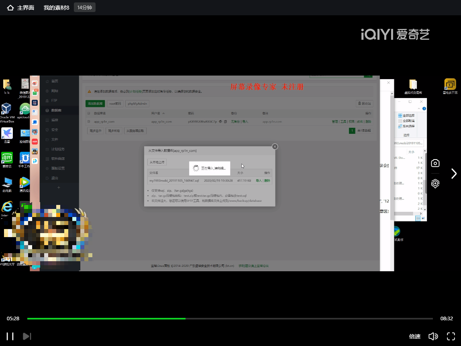Click the root密码 button

115,104
